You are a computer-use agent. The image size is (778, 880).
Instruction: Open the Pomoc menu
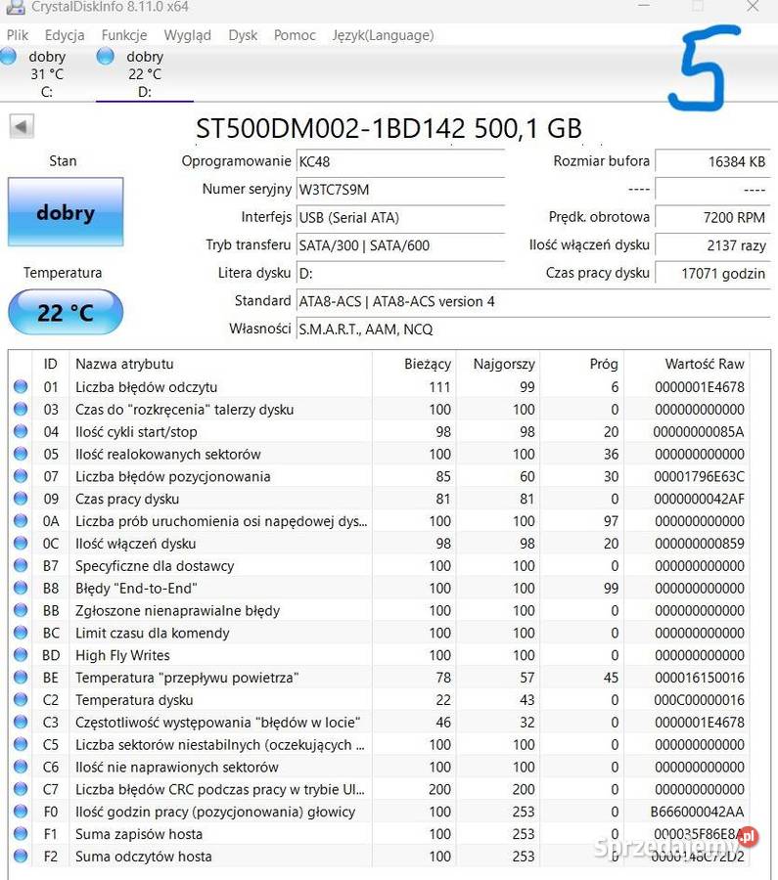tap(295, 35)
